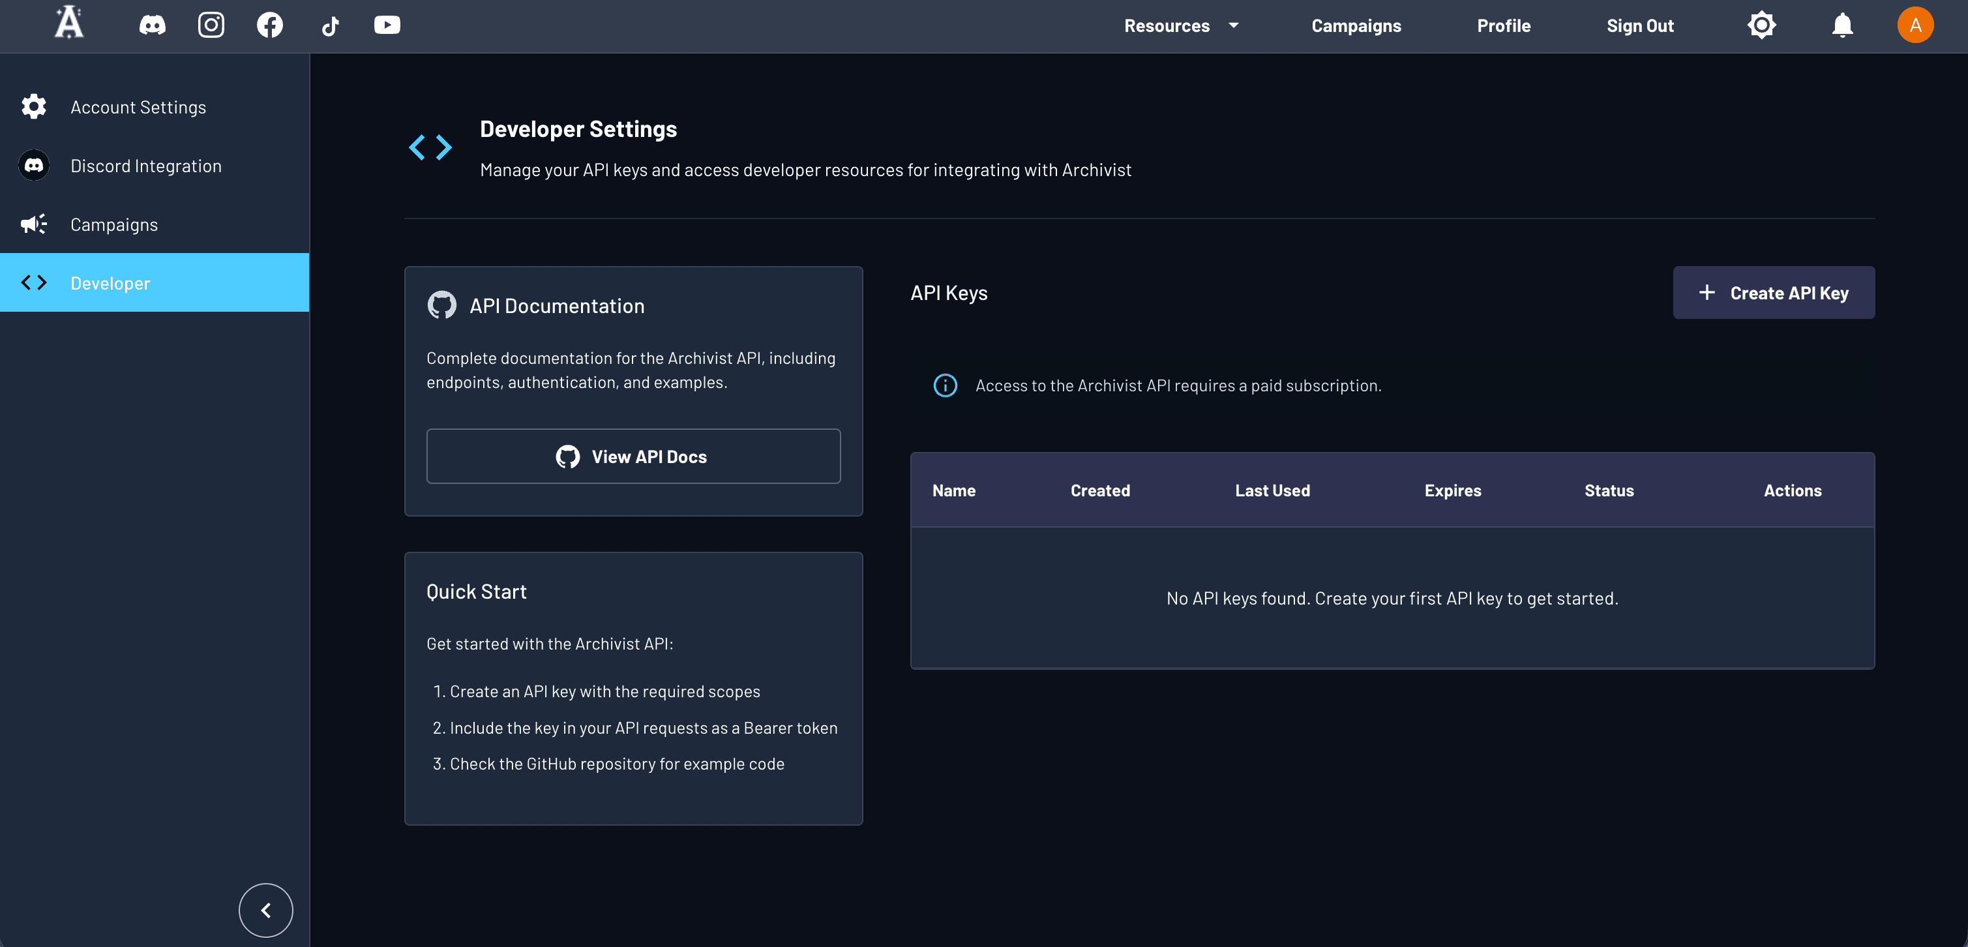This screenshot has width=1968, height=947.
Task: Toggle the light/dark theme icon
Action: [x=1761, y=25]
